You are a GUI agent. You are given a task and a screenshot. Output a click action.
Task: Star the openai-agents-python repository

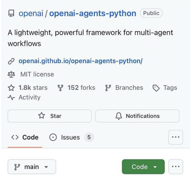[x=50, y=116]
